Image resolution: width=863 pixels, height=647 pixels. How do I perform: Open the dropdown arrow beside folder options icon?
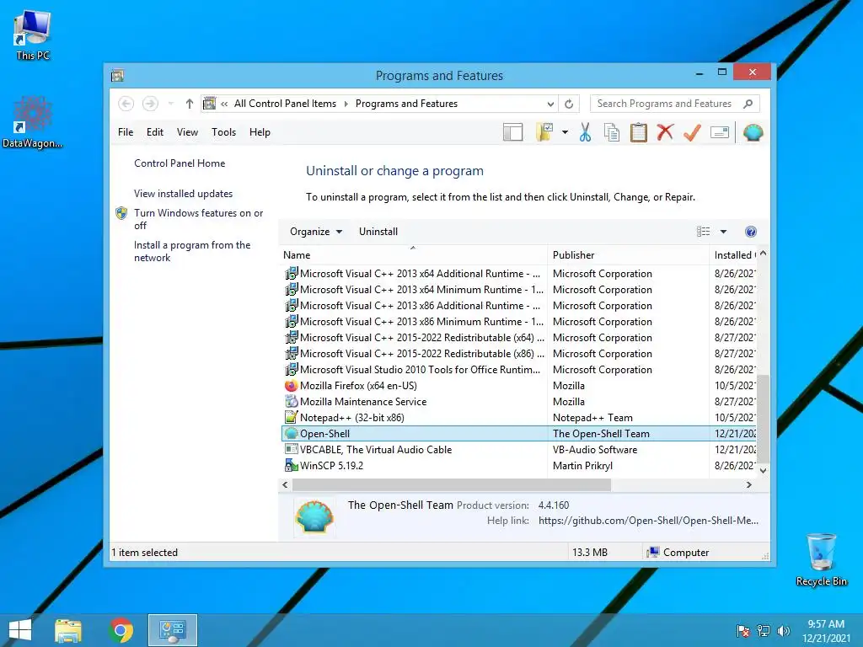(565, 132)
